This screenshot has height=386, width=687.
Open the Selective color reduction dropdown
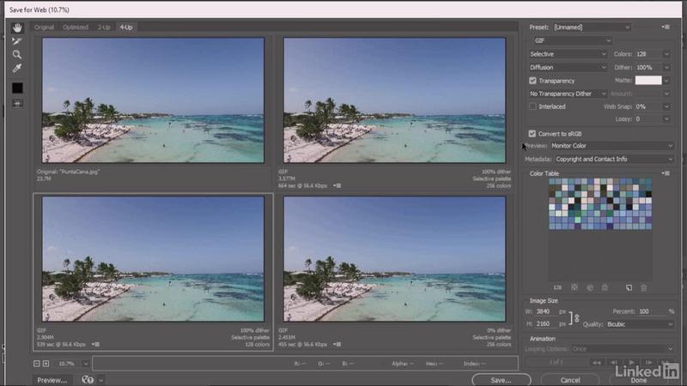click(x=568, y=54)
